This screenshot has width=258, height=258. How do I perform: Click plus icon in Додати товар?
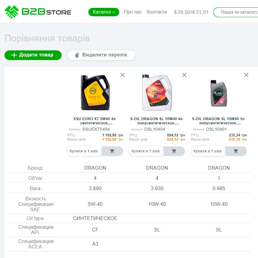coord(14,55)
